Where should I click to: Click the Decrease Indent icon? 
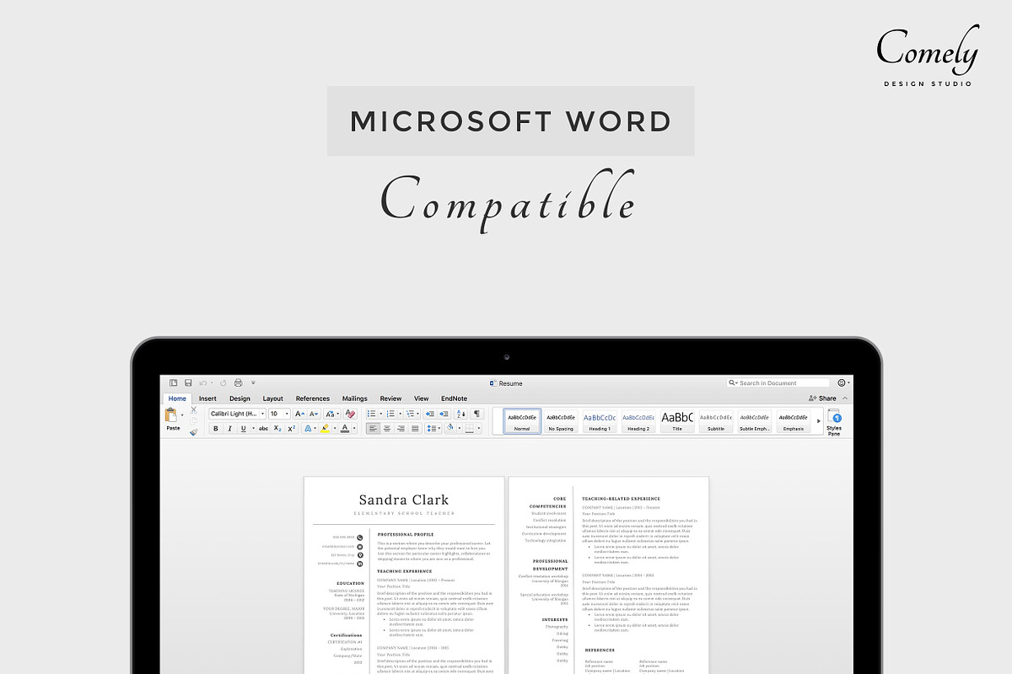click(x=430, y=414)
